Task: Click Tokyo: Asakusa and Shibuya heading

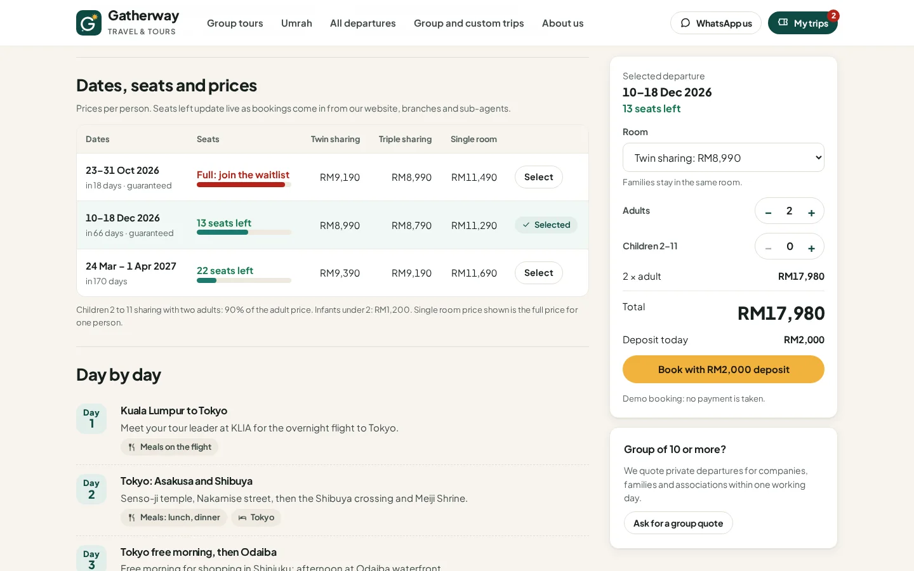Action: point(187,481)
